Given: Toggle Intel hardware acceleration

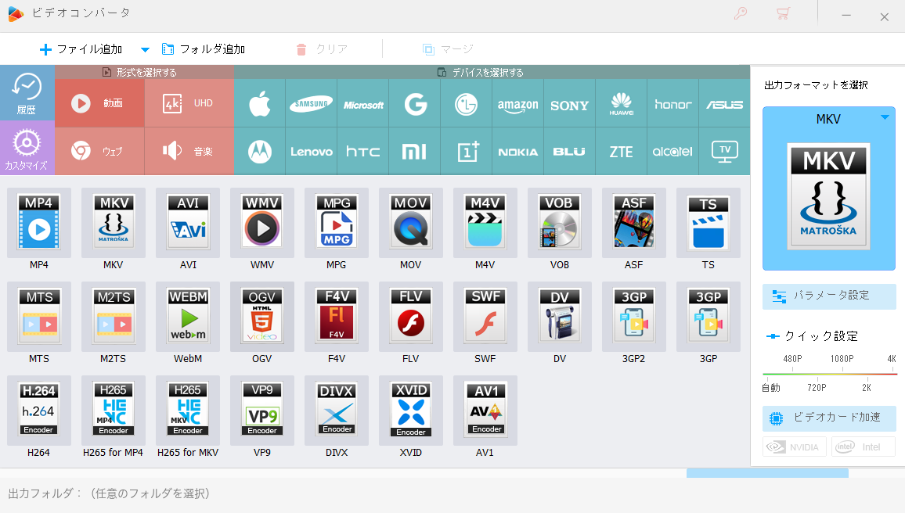Looking at the screenshot, I should [864, 447].
